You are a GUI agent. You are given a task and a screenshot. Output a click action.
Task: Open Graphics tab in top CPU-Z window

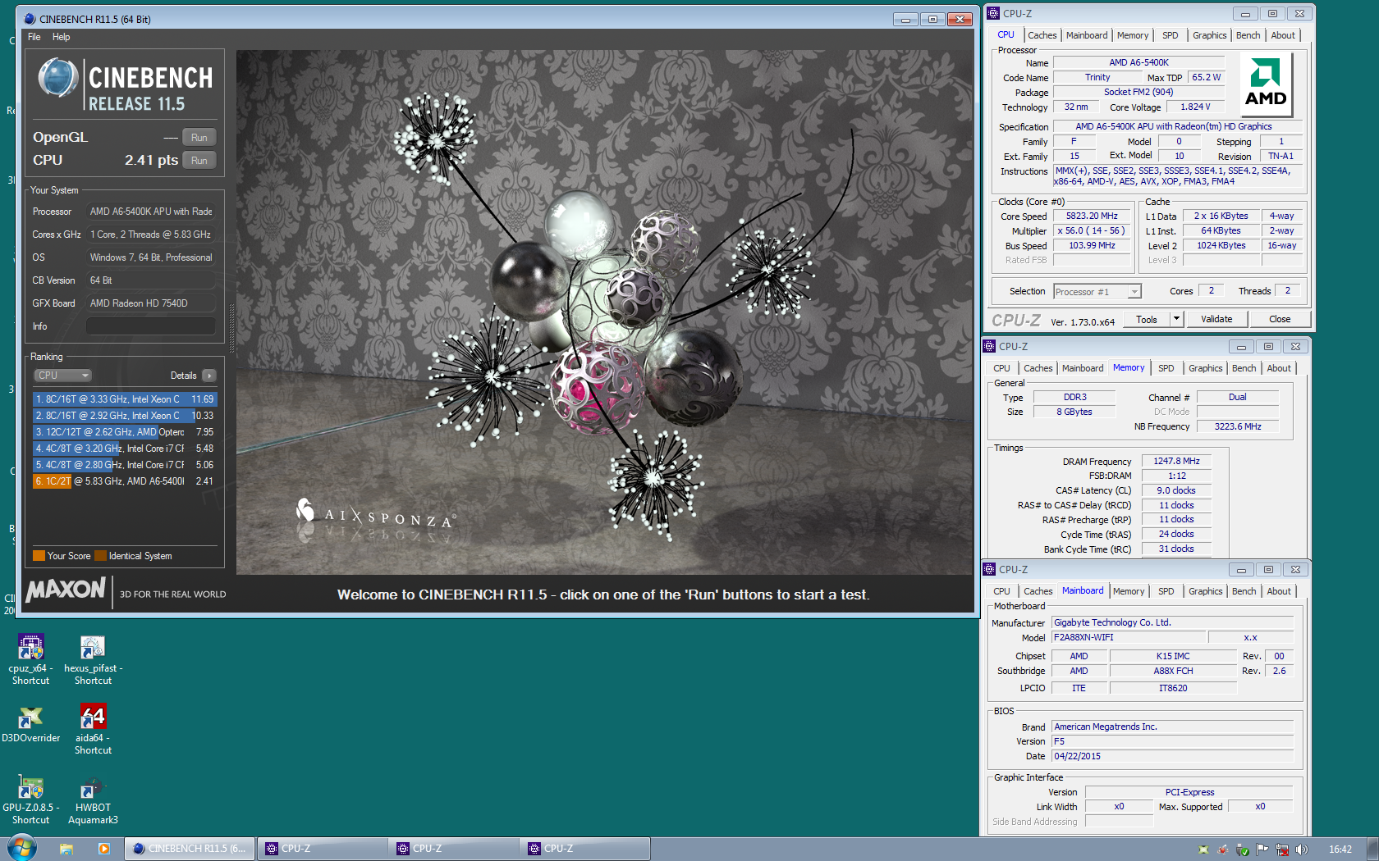(1209, 35)
